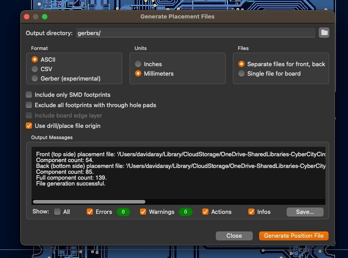Click the Front (top side) placement file line
The image size is (348, 258).
[x=181, y=154]
